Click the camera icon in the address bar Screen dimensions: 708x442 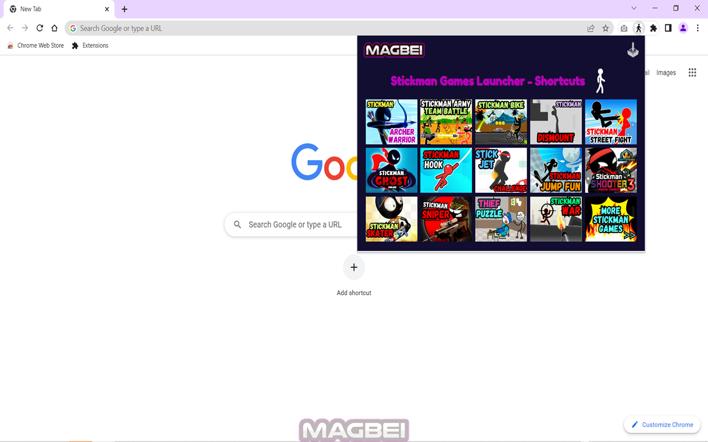[x=624, y=28]
